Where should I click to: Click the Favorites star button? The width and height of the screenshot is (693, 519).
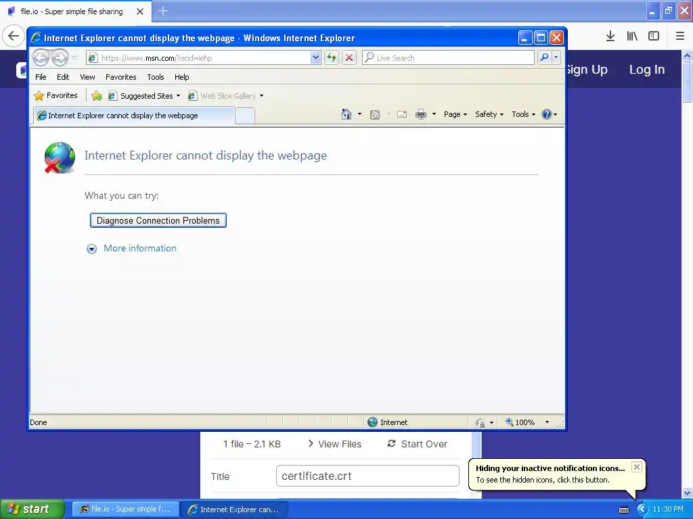point(56,95)
